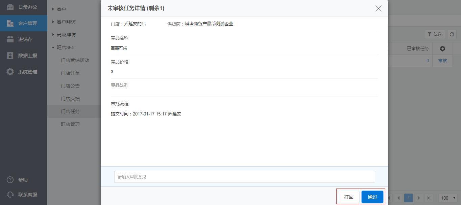This screenshot has height=205, width=461.
Task: Open the 数据上报 upload icon
Action: pos(10,56)
